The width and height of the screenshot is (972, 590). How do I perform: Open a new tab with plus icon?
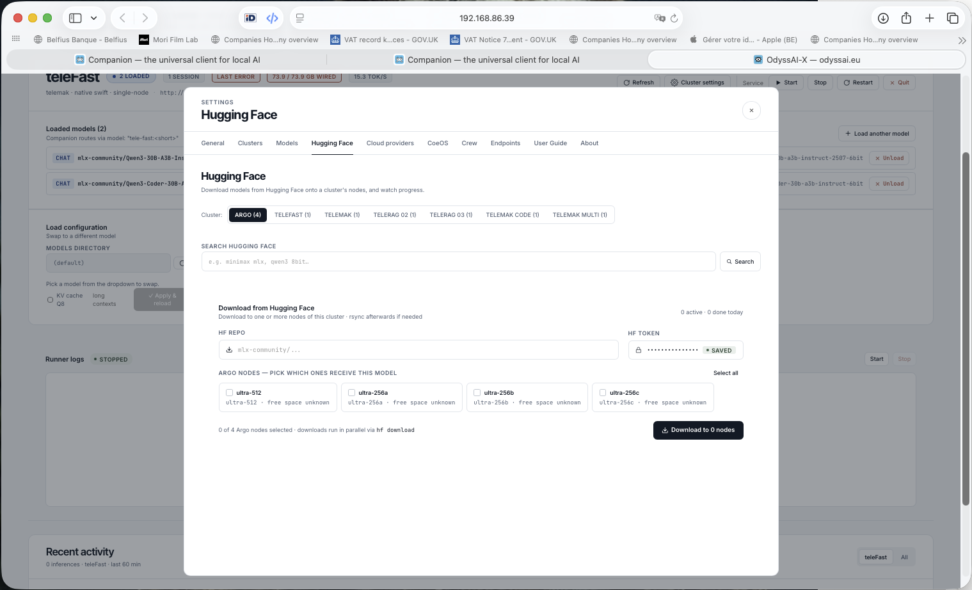(x=930, y=18)
